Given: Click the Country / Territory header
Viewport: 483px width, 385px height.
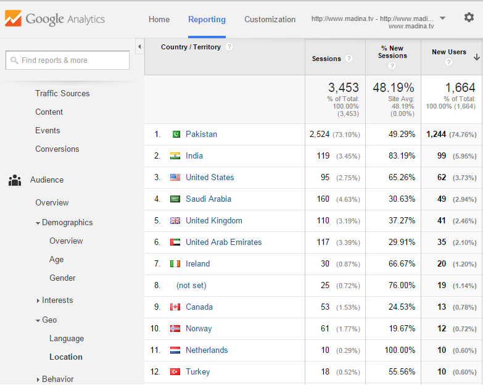Looking at the screenshot, I should [x=191, y=47].
